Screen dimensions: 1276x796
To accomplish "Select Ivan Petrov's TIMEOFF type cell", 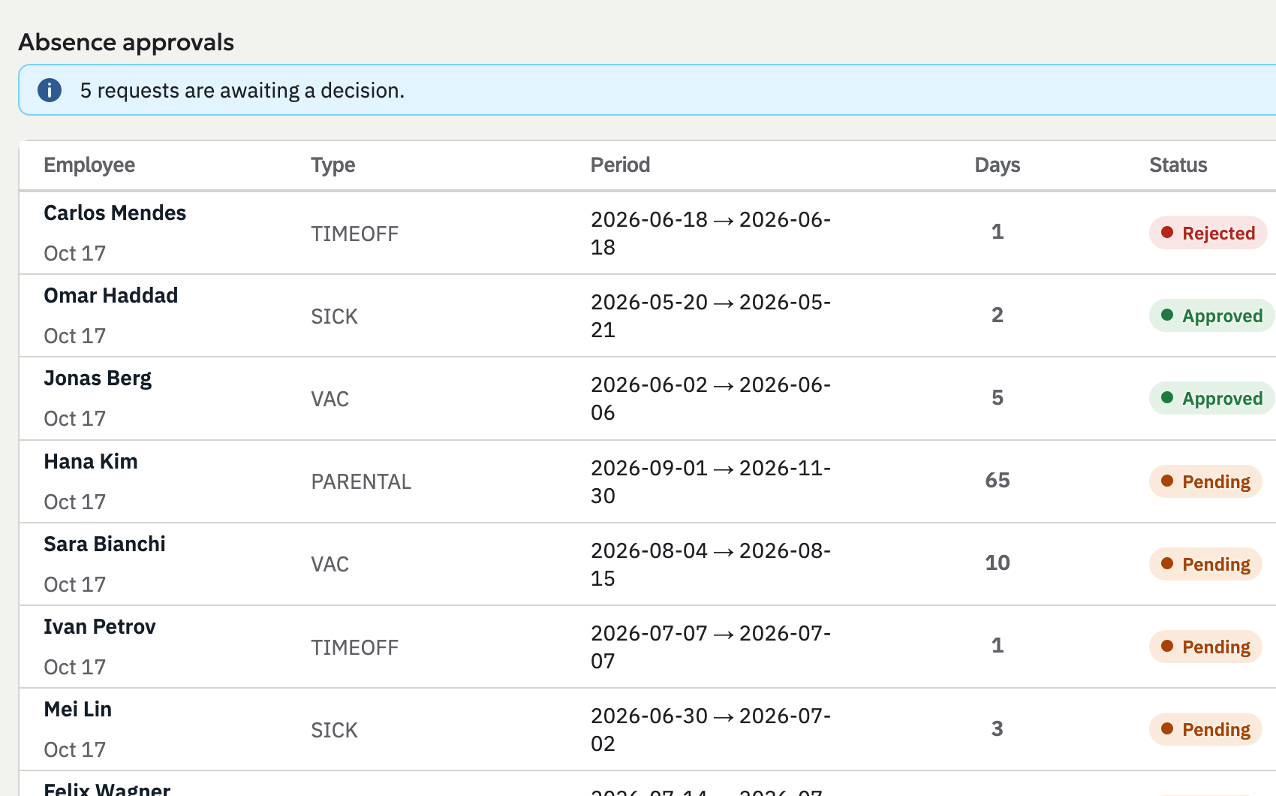I will [354, 648].
